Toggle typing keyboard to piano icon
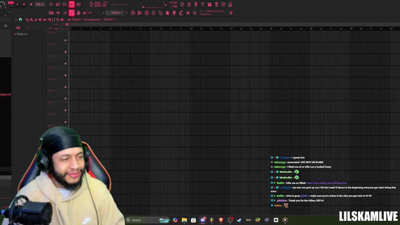Screen dimensions: 400x225 (51, 13)
